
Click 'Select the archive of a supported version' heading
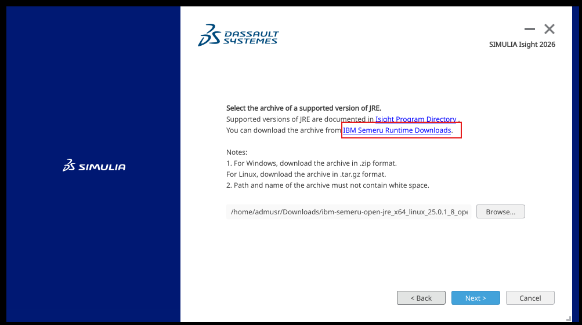point(303,108)
